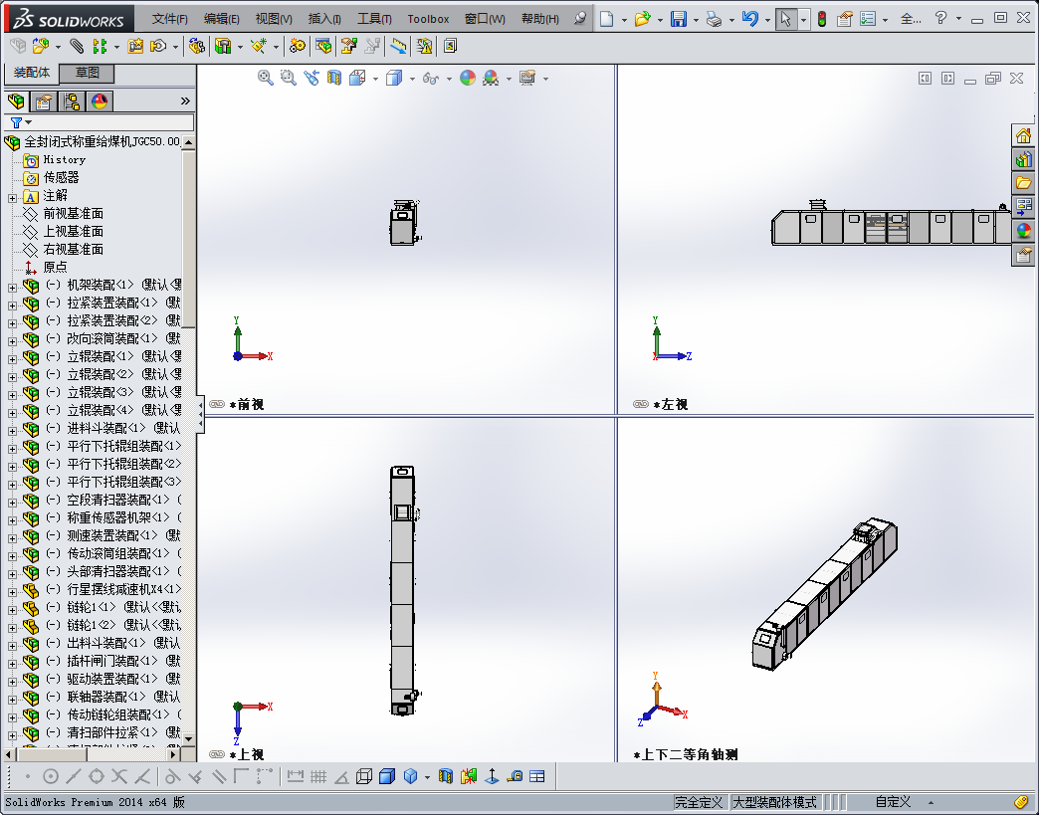
Task: Switch to the 草图 tab
Action: [87, 73]
